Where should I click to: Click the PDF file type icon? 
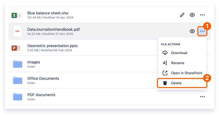pos(17,31)
